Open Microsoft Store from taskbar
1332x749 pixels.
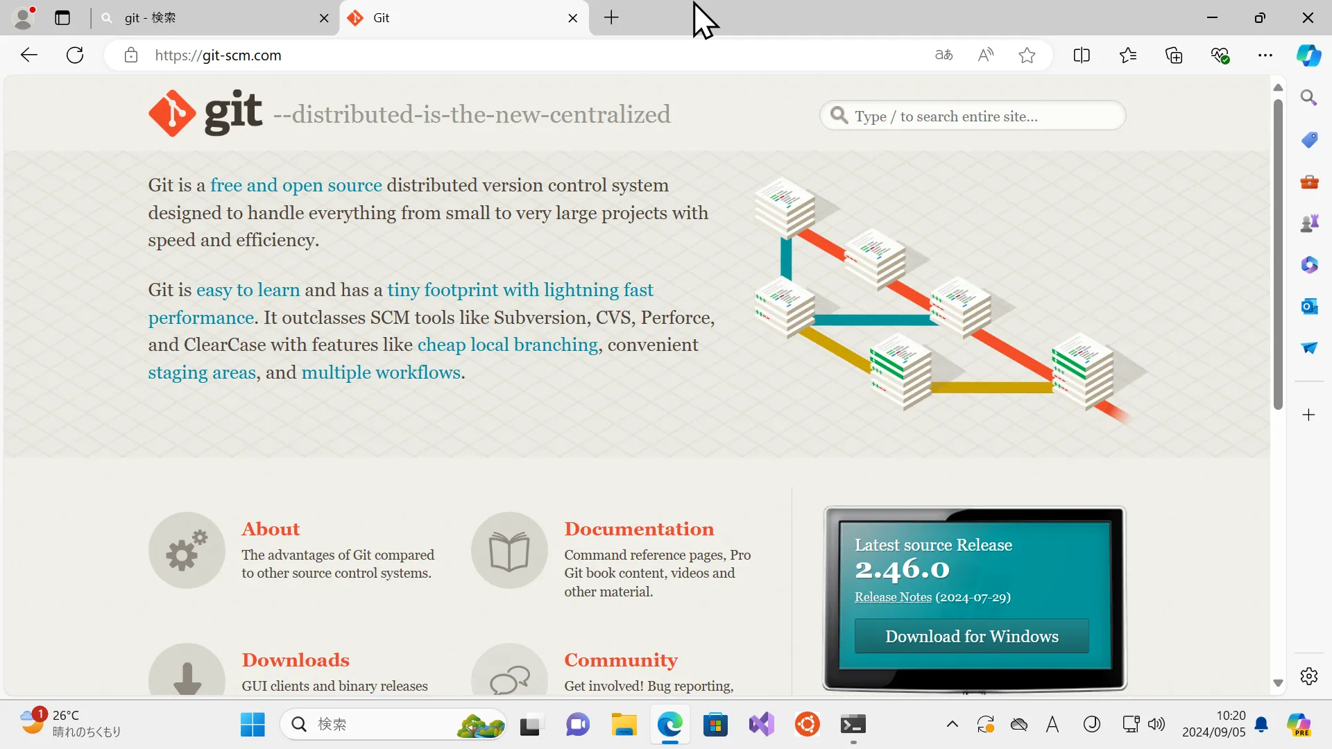[x=715, y=725]
